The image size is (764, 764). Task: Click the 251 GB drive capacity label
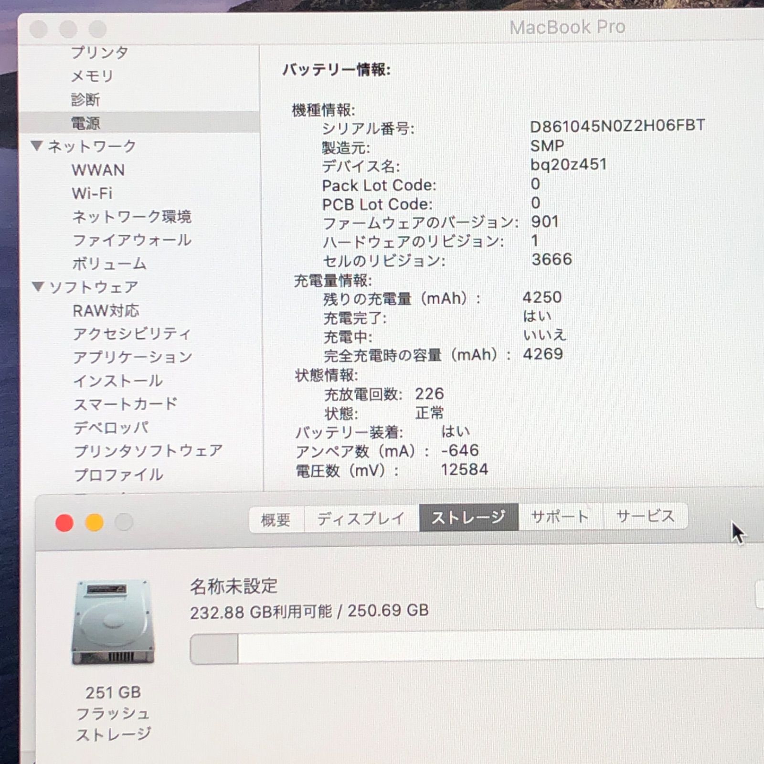[x=113, y=692]
